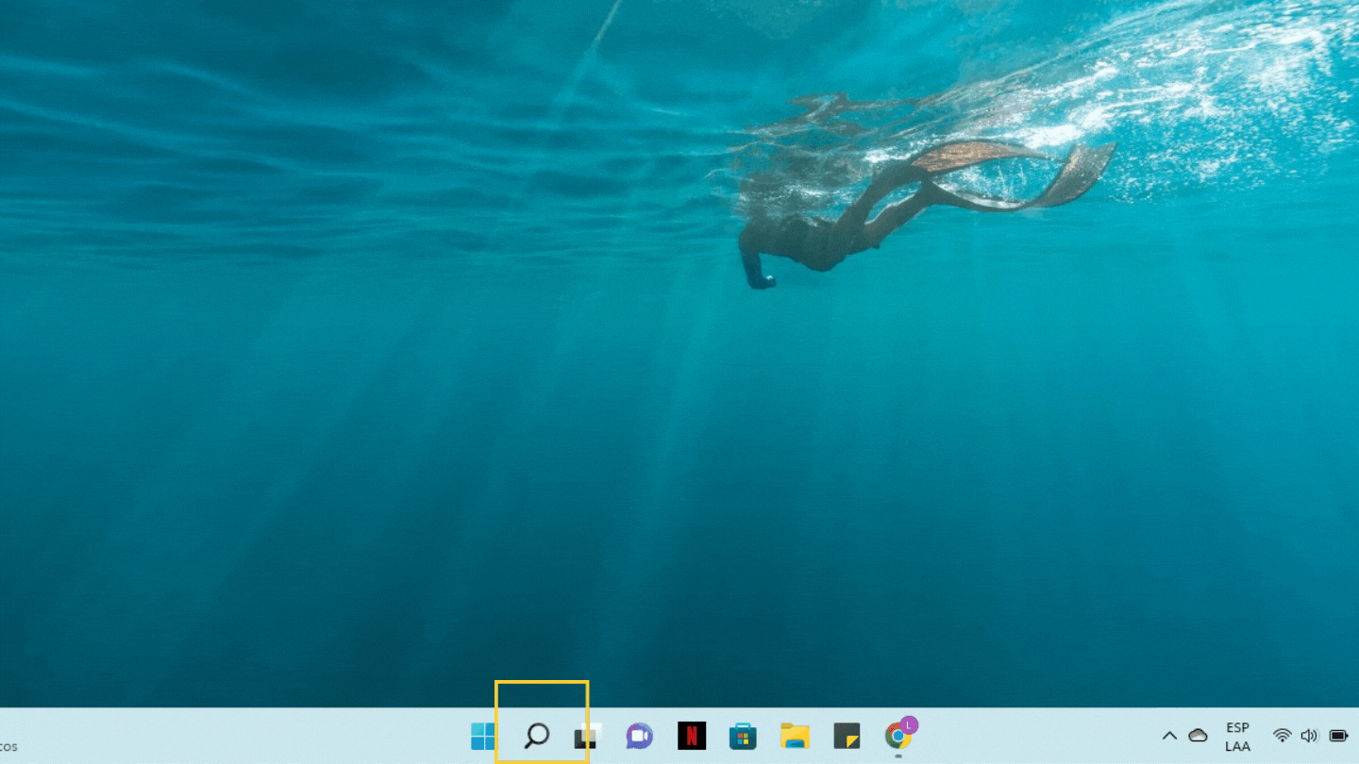The height and width of the screenshot is (764, 1359).
Task: Switch to the Google Chrome window
Action: pos(898,737)
